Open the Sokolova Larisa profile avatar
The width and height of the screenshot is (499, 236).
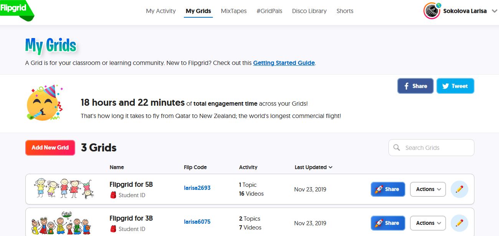pyautogui.click(x=432, y=11)
